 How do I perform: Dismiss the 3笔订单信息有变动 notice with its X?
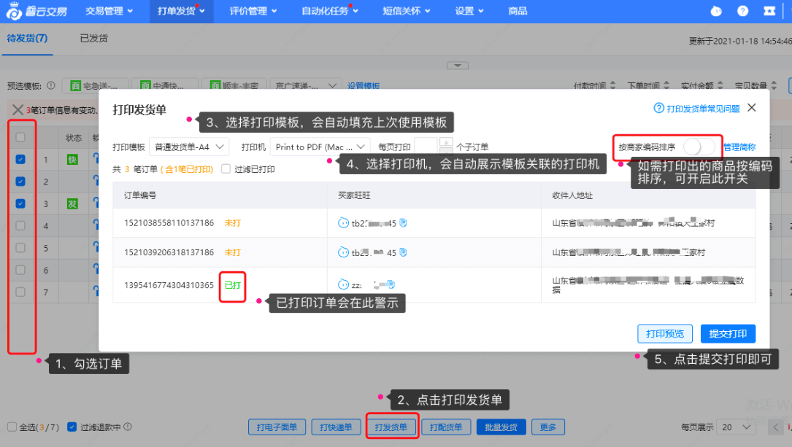point(18,110)
